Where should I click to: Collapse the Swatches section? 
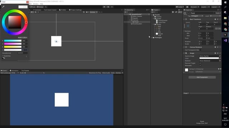3,56
